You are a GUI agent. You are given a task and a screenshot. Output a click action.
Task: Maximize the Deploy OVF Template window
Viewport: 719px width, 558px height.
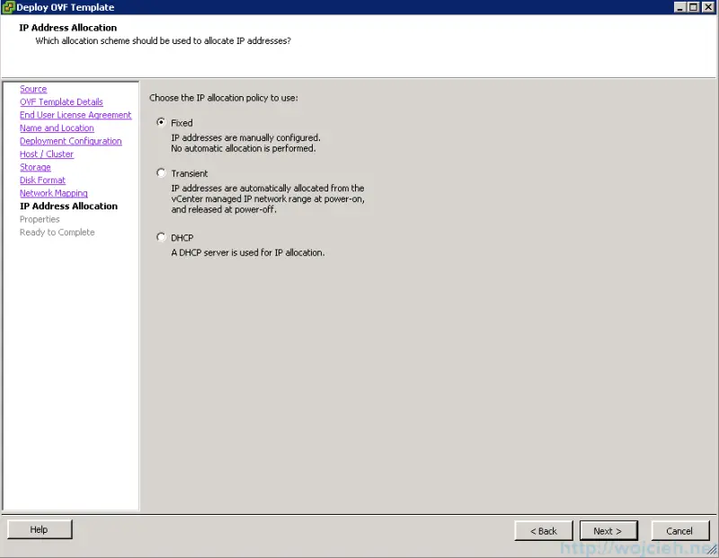coord(693,7)
